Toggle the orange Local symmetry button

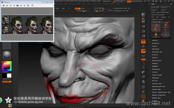pyautogui.click(x=143, y=51)
